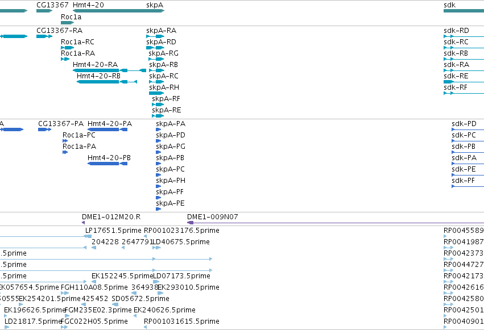Screen dimensions: 484x330
Task: Select the LD07173.5prime EST label
Action: click(182, 276)
